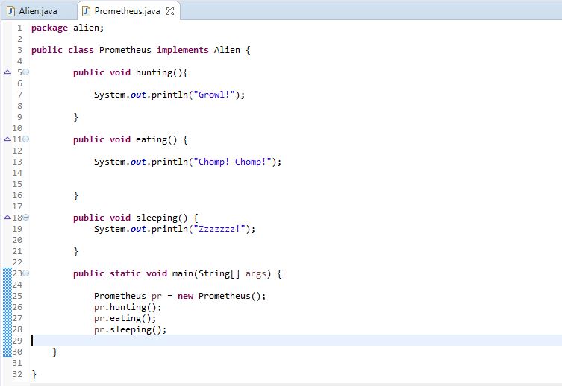Click the main method name on line 23
562x386 pixels.
point(183,273)
